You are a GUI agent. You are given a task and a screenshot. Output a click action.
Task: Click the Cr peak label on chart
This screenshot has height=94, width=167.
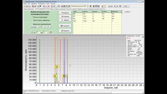(57, 67)
